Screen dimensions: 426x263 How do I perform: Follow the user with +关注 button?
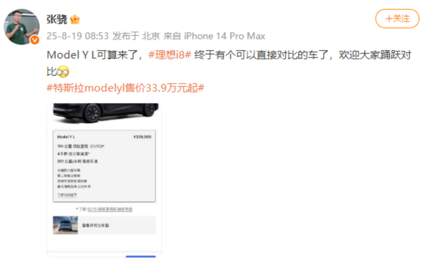coord(397,19)
